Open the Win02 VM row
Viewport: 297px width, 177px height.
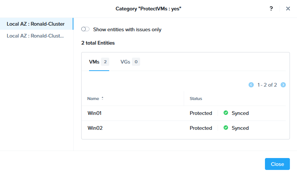click(95, 128)
